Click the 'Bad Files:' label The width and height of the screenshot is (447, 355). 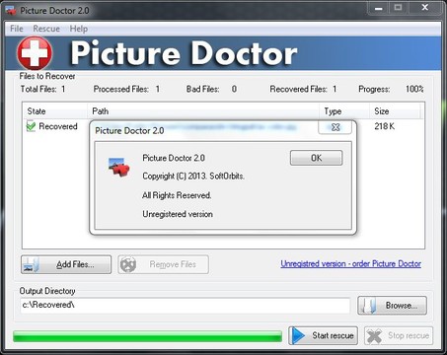[202, 89]
